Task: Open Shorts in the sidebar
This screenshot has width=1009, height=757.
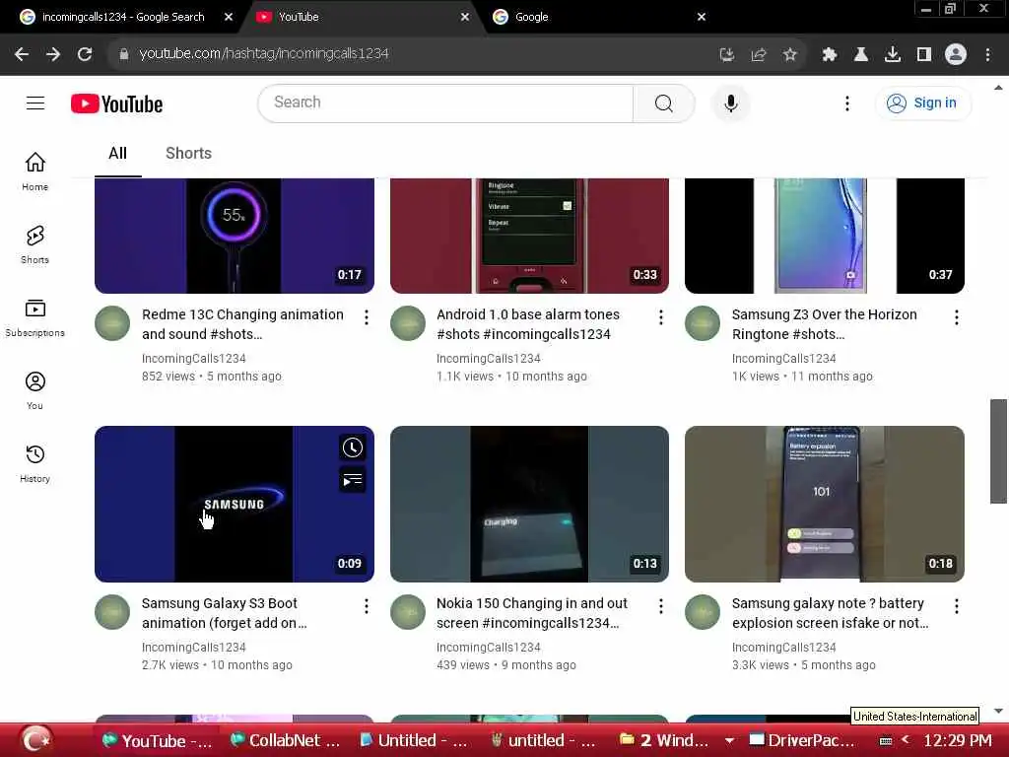Action: (34, 244)
